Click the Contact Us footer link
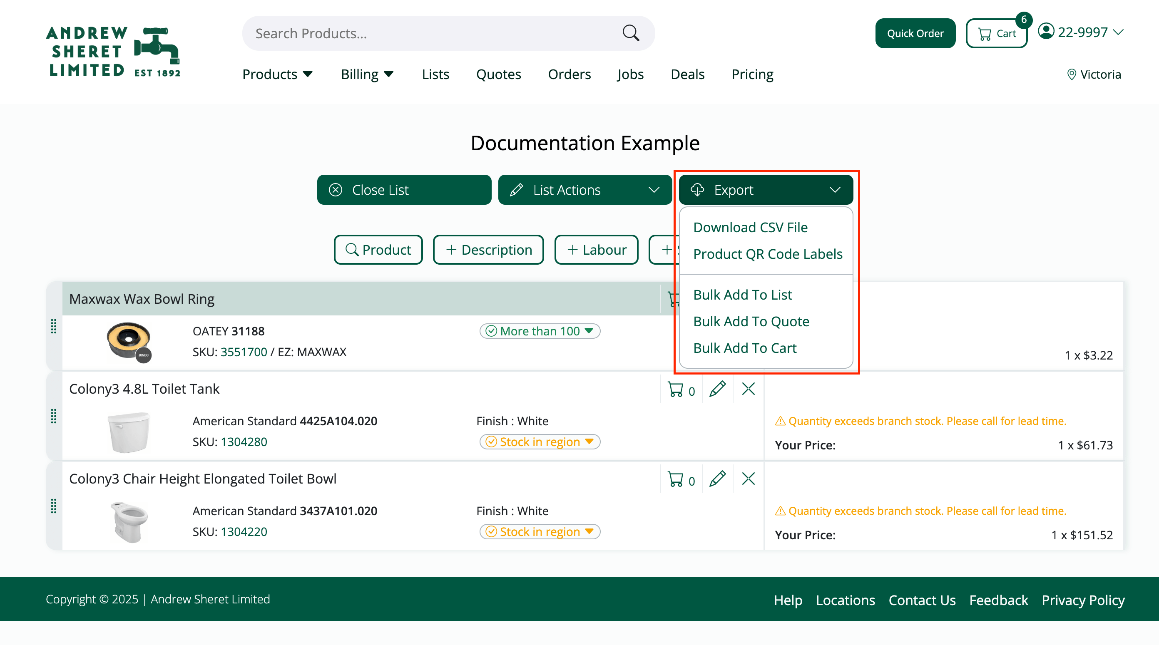The image size is (1159, 645). tap(922, 600)
